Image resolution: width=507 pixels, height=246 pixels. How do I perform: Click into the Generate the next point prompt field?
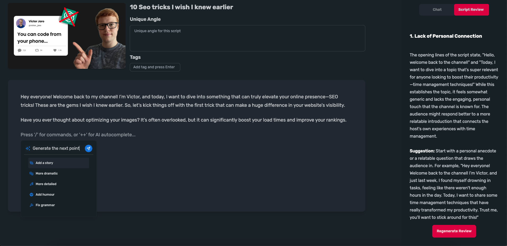[56, 148]
